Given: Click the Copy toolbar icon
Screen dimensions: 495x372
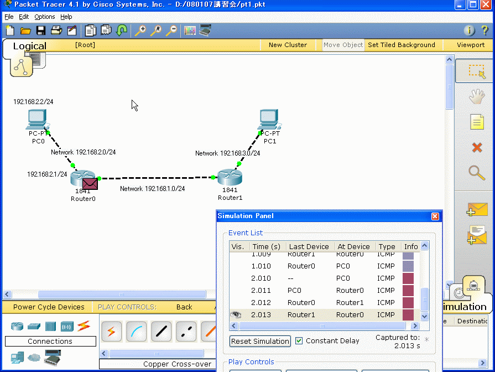Looking at the screenshot, I should [91, 30].
